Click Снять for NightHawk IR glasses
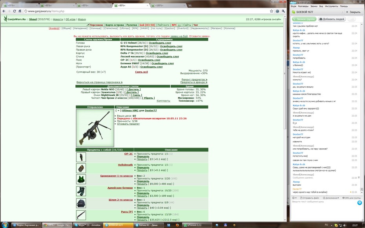 136,95
